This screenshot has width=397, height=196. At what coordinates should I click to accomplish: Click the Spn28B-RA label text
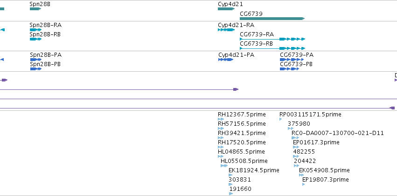pyautogui.click(x=46, y=25)
